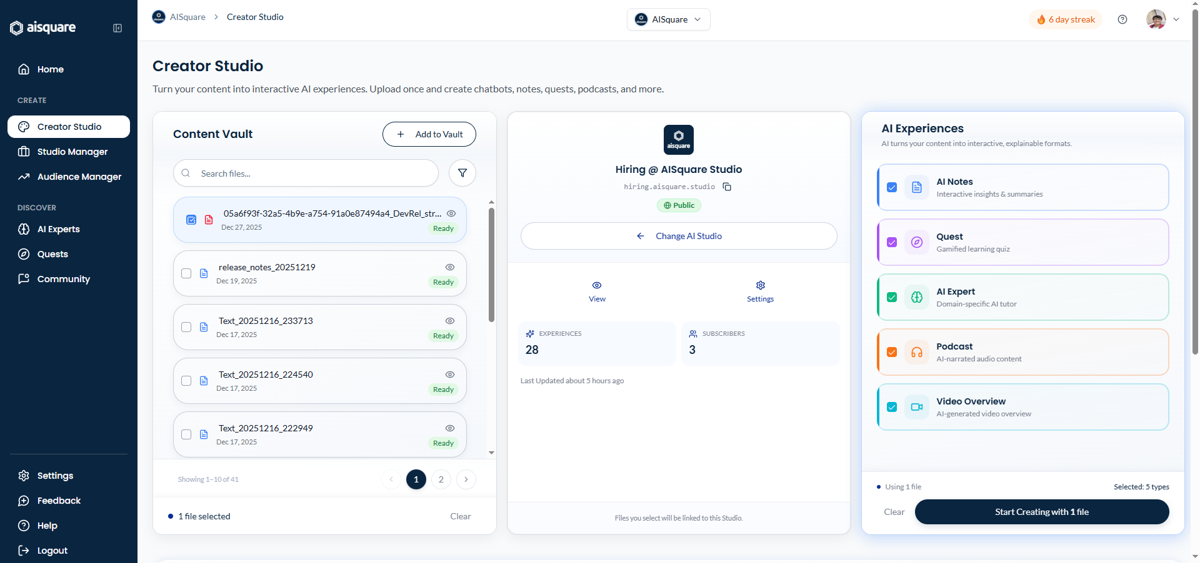Select the release_notes_20251219 file checkbox
The image size is (1200, 563).
pyautogui.click(x=186, y=273)
